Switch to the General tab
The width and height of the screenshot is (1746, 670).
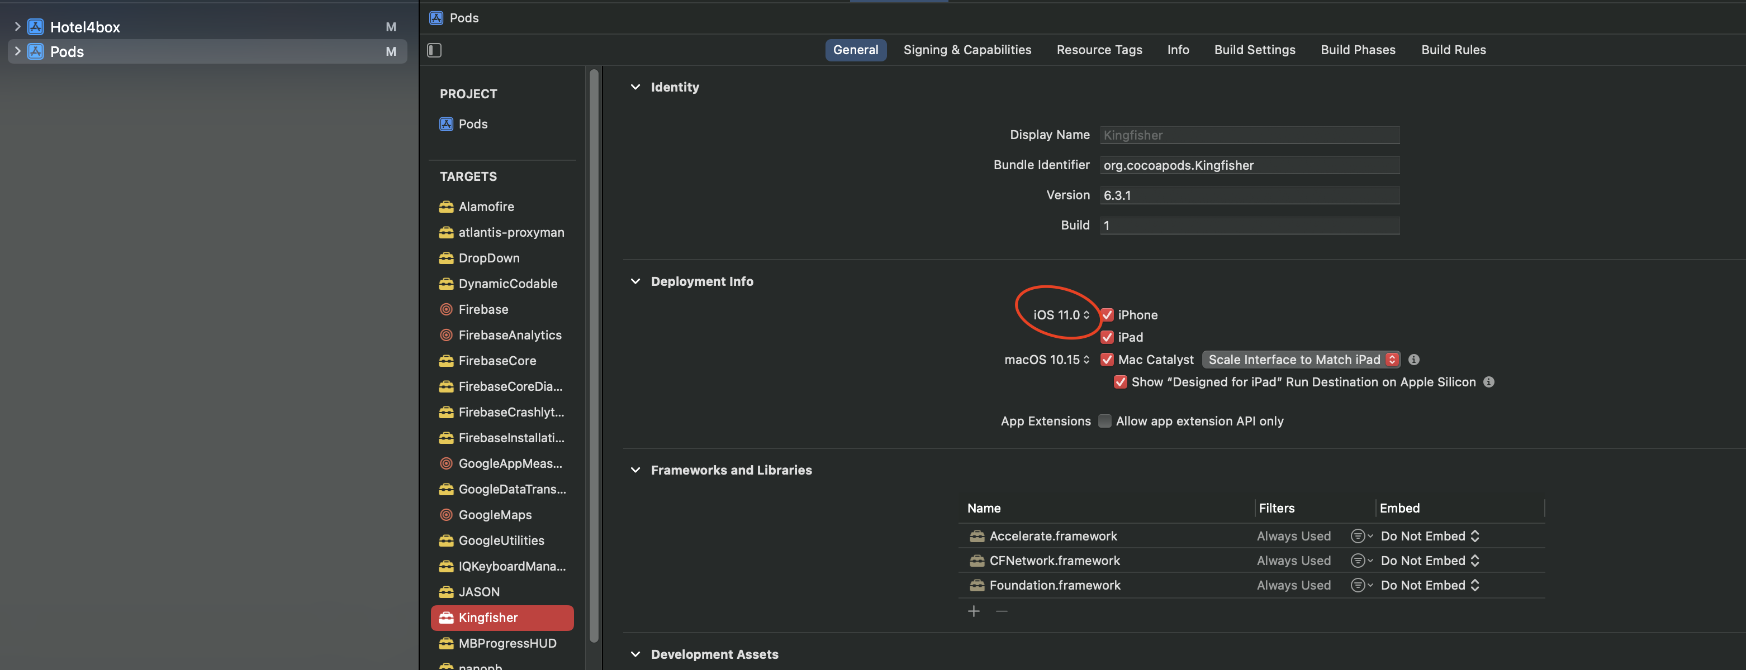click(x=856, y=50)
